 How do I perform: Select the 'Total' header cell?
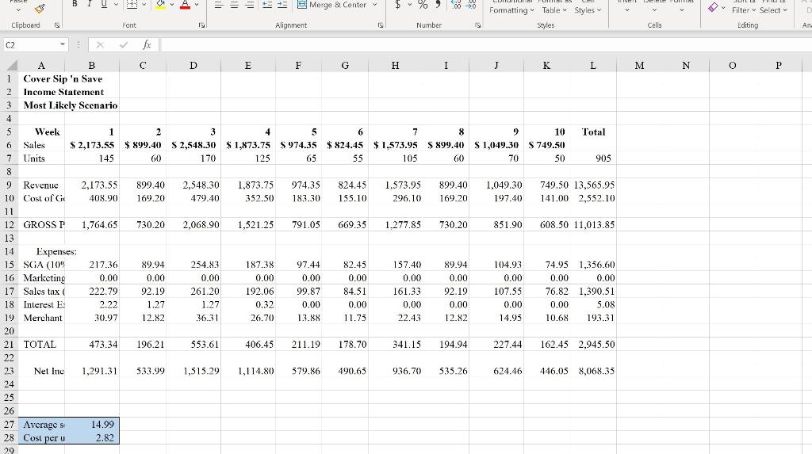593,132
